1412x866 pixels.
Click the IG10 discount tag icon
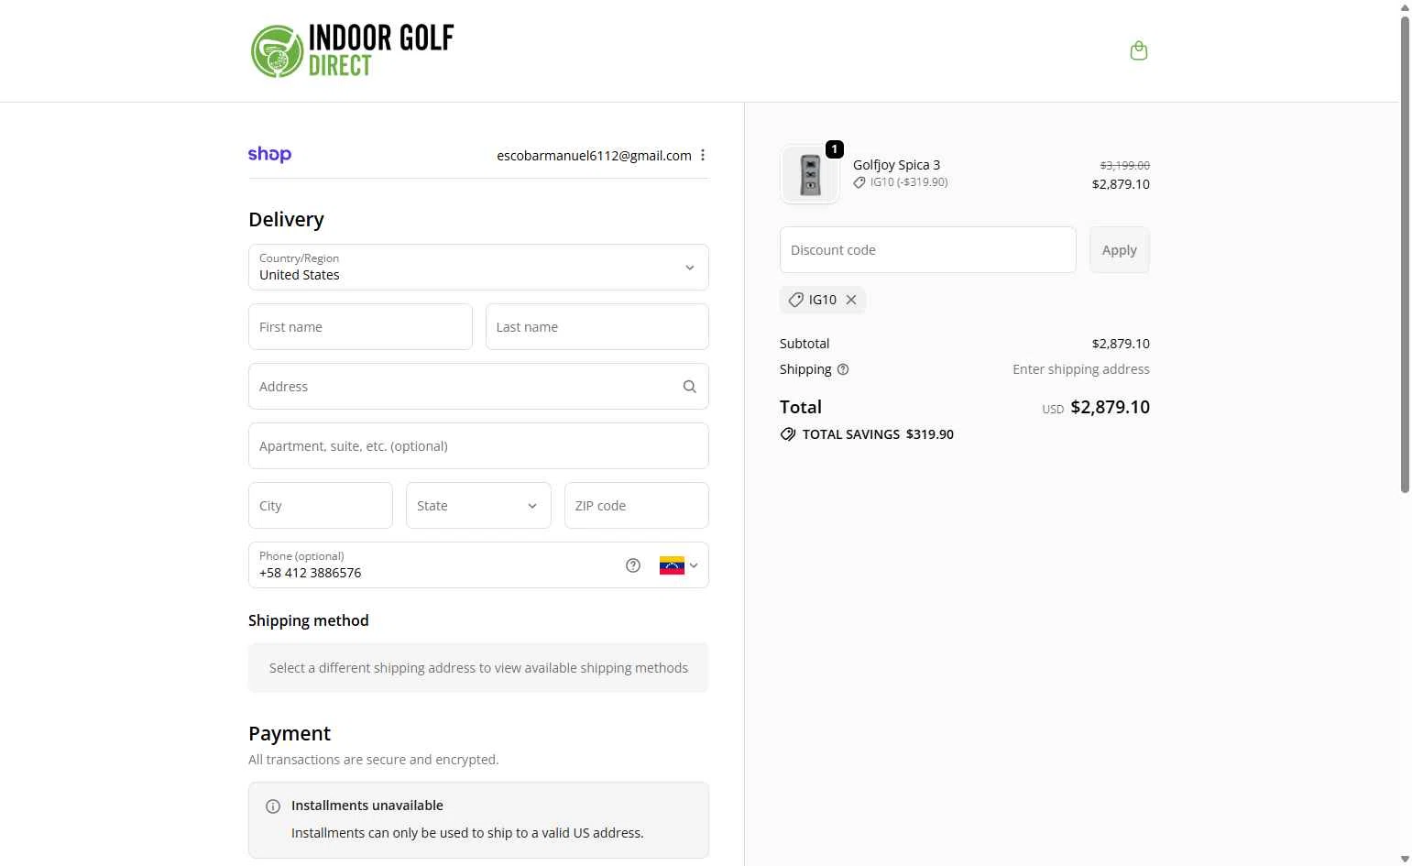click(x=796, y=300)
